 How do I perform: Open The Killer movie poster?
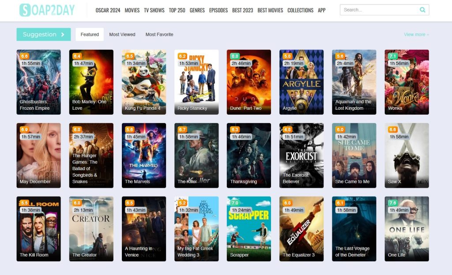coord(196,156)
